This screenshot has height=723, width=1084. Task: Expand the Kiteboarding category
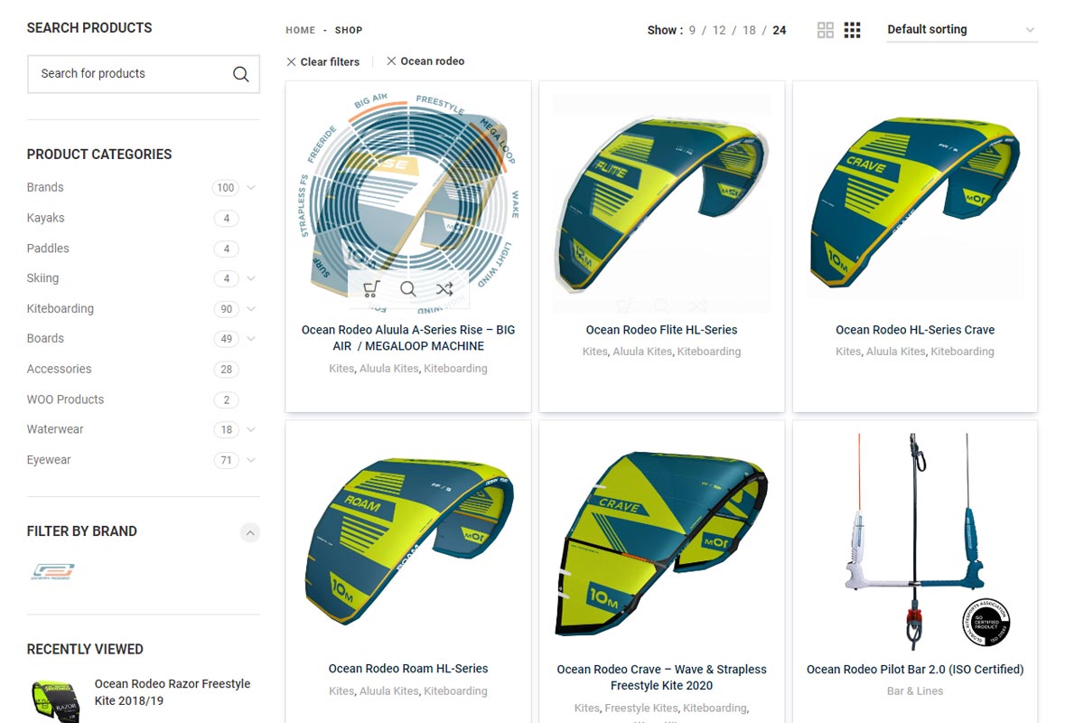tap(251, 309)
